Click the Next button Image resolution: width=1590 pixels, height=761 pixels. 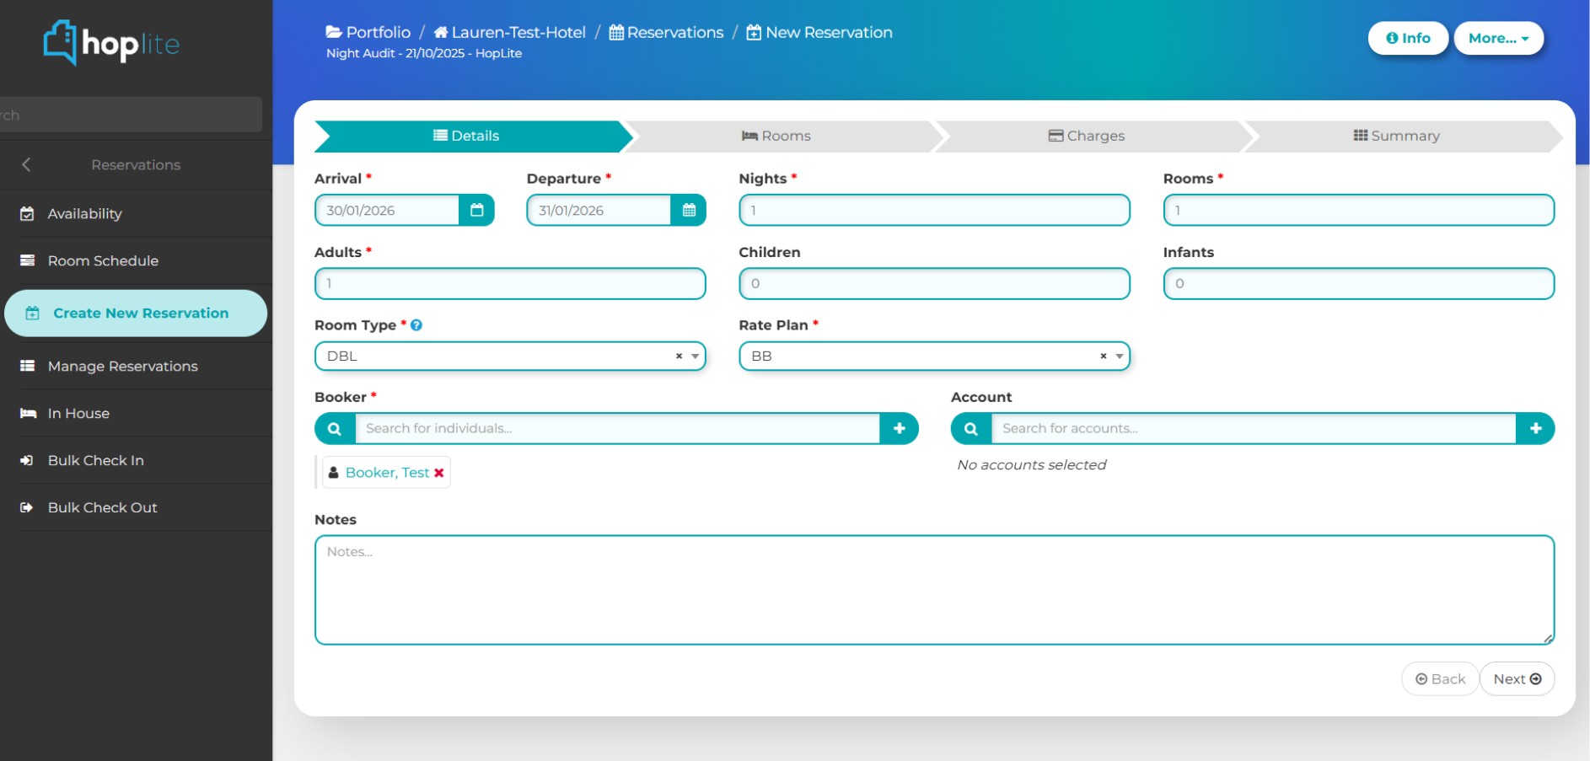(x=1517, y=679)
